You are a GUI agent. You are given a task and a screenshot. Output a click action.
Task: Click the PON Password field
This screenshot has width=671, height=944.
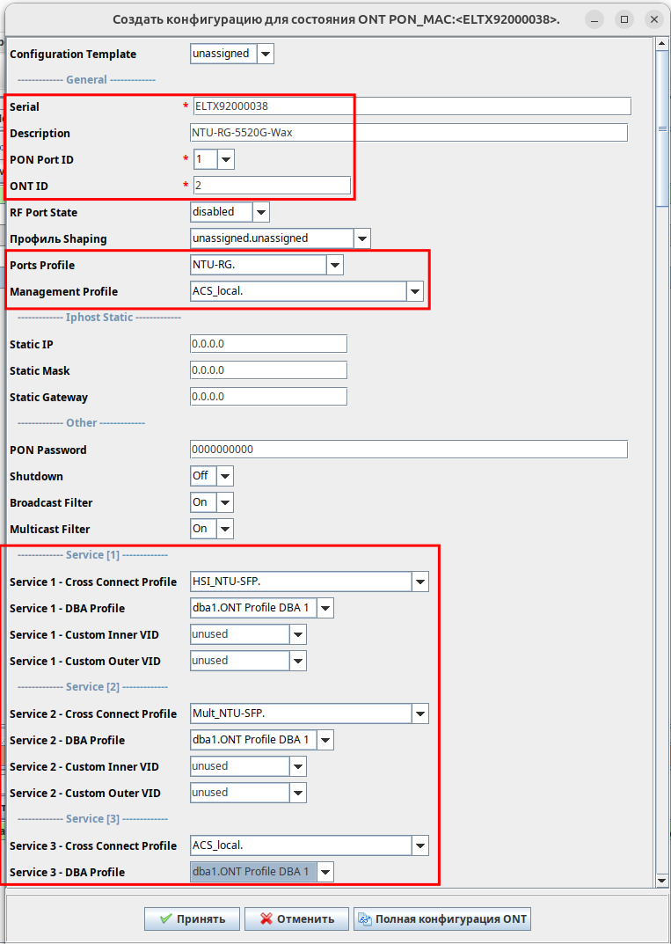[409, 449]
